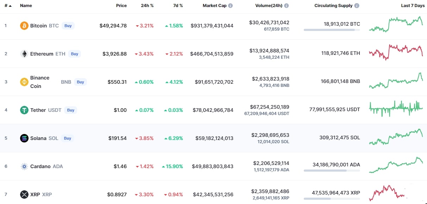The image size is (427, 204).
Task: Click Cardano price $1.46
Action: coord(120,166)
